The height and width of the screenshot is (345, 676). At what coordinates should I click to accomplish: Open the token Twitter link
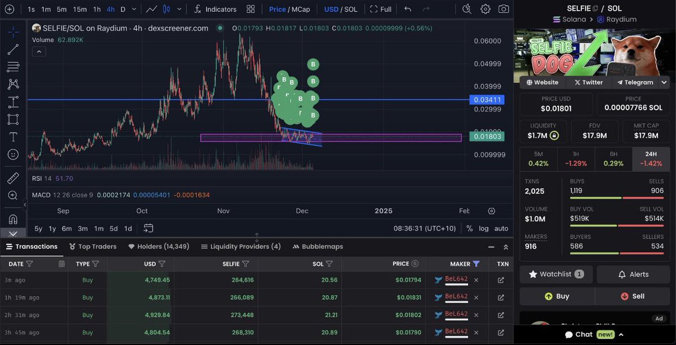[588, 82]
